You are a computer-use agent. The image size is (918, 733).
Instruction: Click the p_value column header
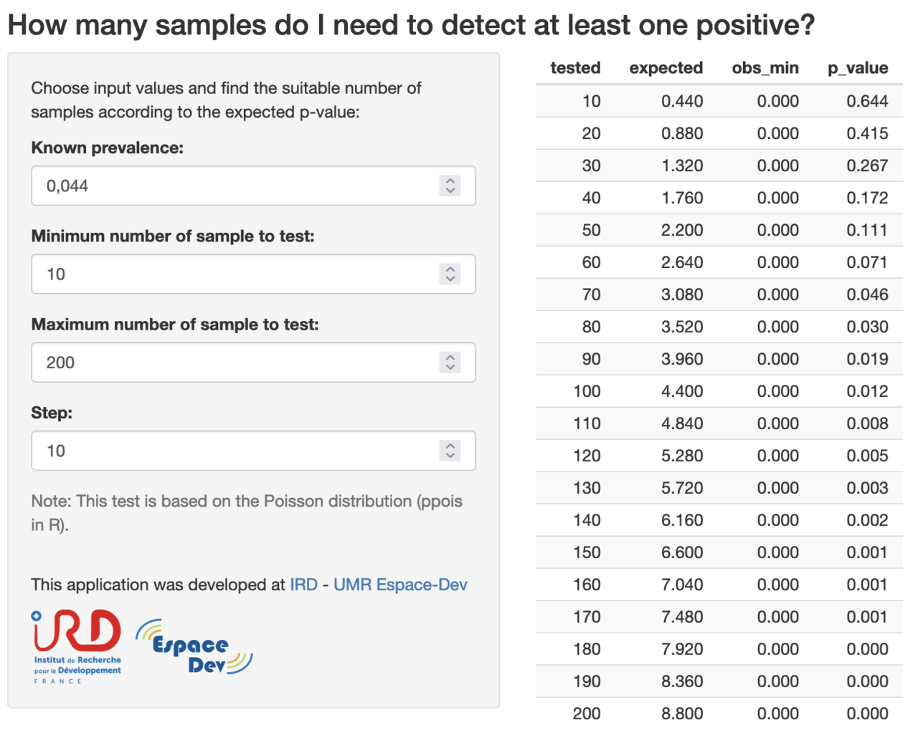click(x=858, y=68)
